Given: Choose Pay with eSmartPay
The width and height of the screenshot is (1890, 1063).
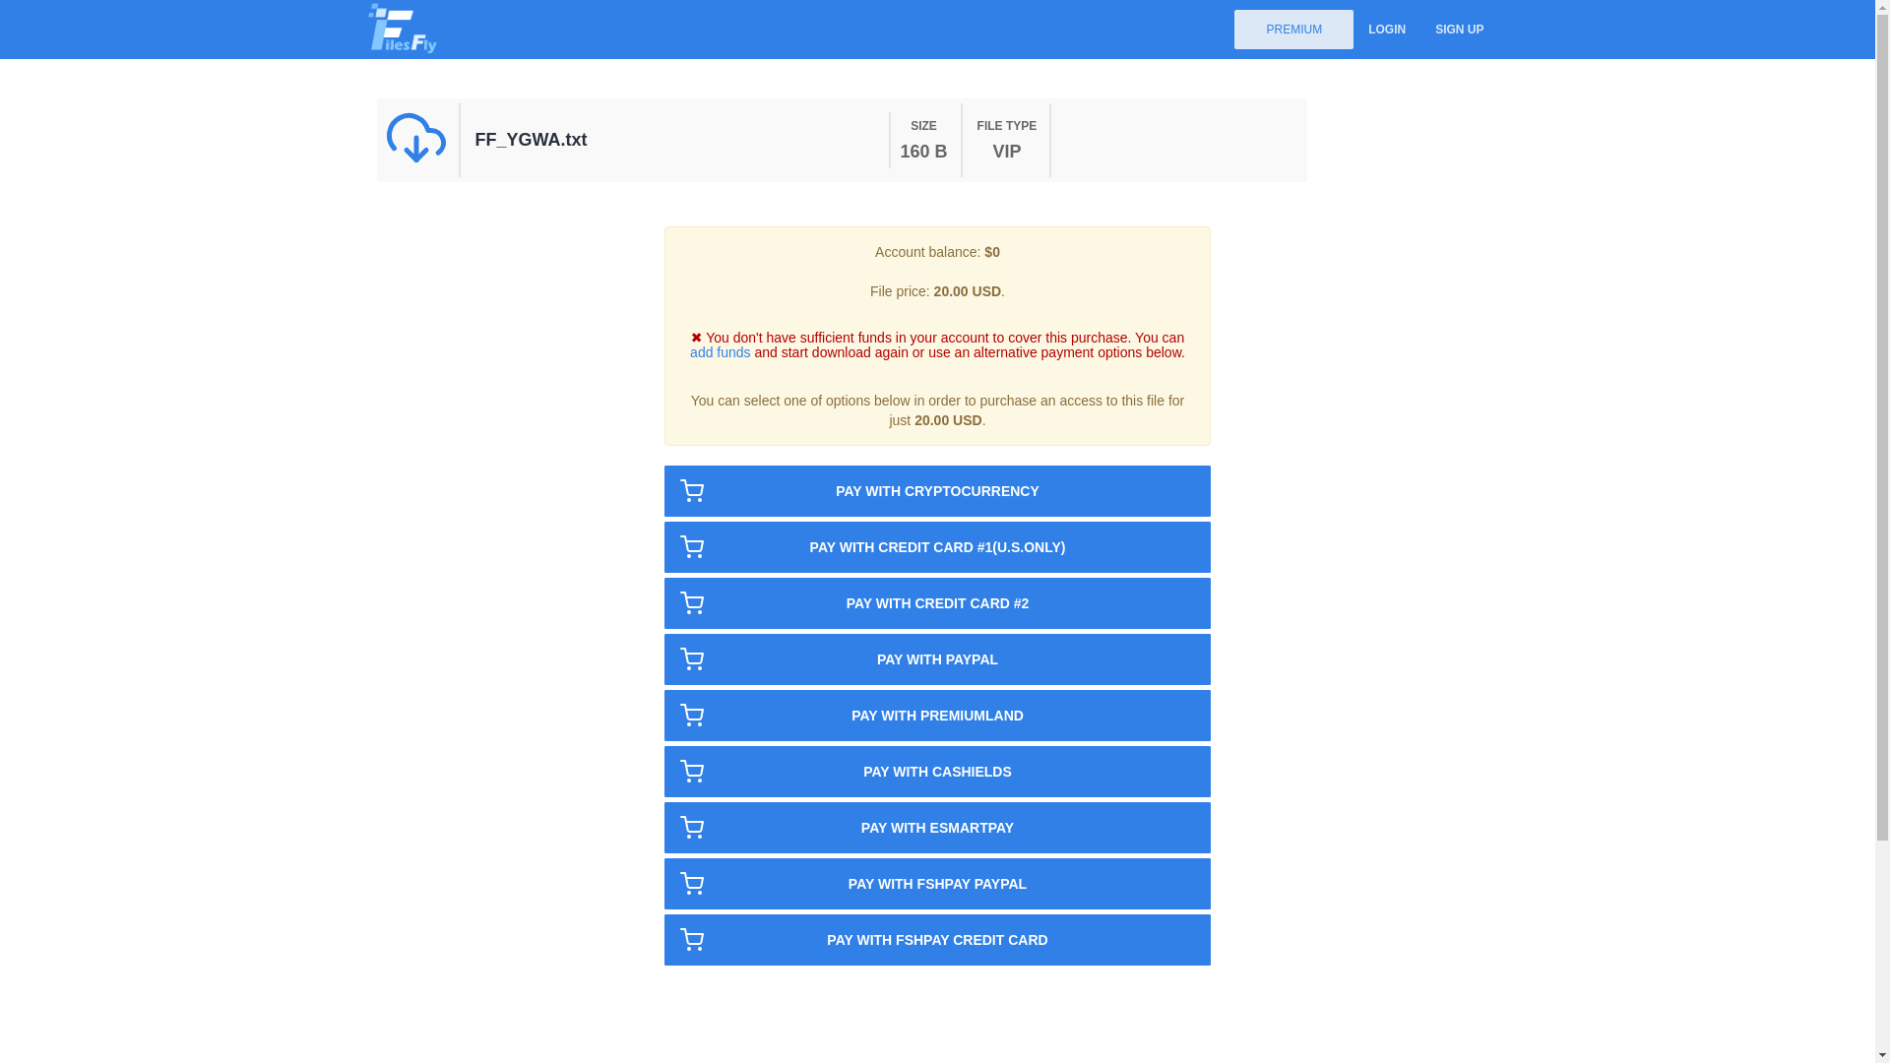Looking at the screenshot, I should pos(937,828).
